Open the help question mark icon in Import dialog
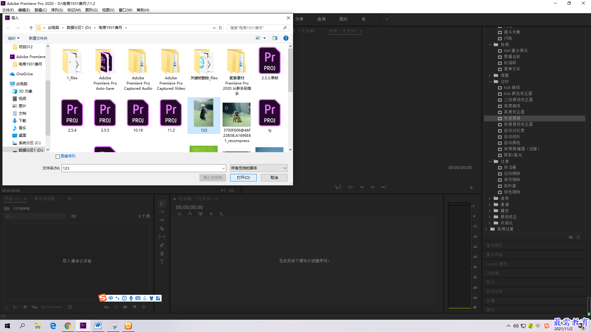Viewport: 591px width, 332px height. pos(286,38)
